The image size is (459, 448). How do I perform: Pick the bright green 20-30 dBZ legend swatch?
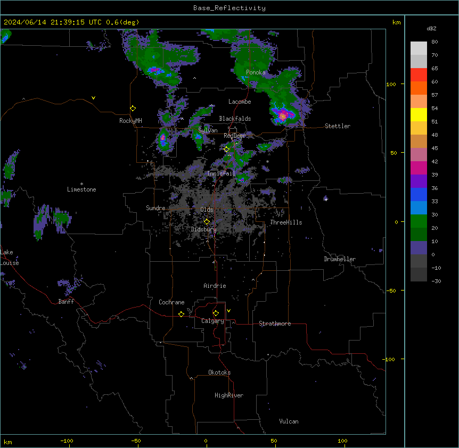click(x=419, y=221)
